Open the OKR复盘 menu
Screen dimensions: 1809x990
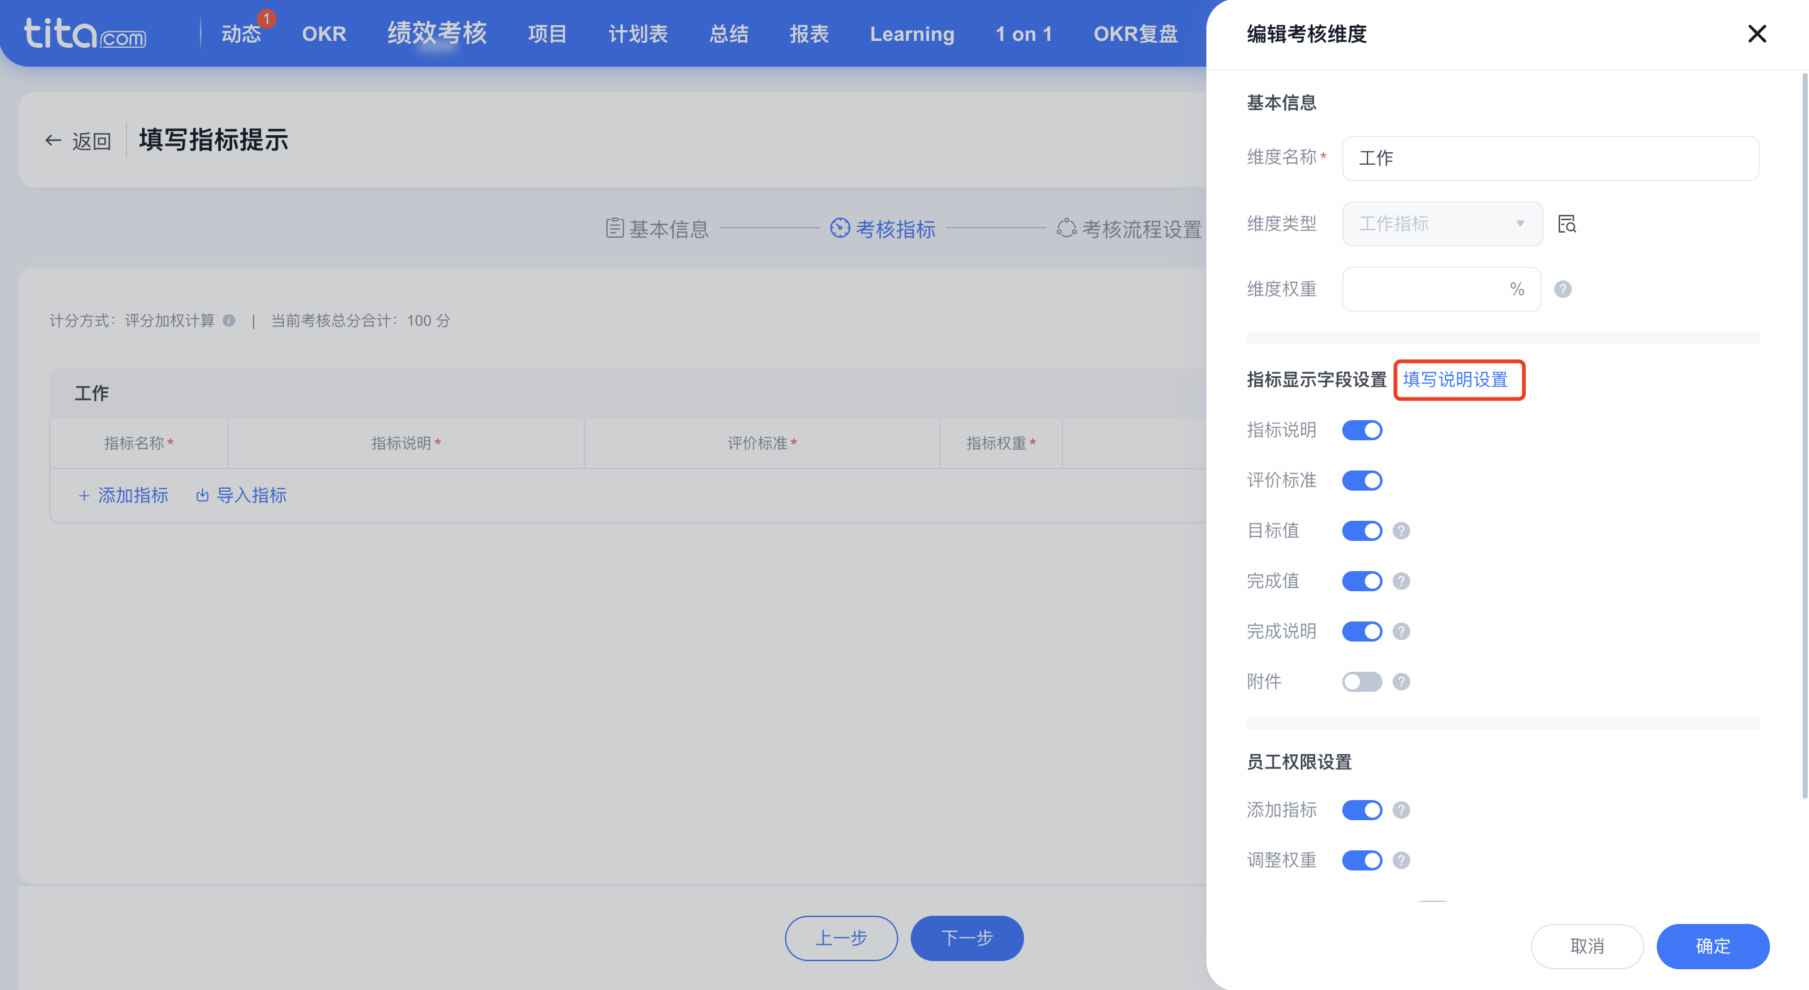1135,34
